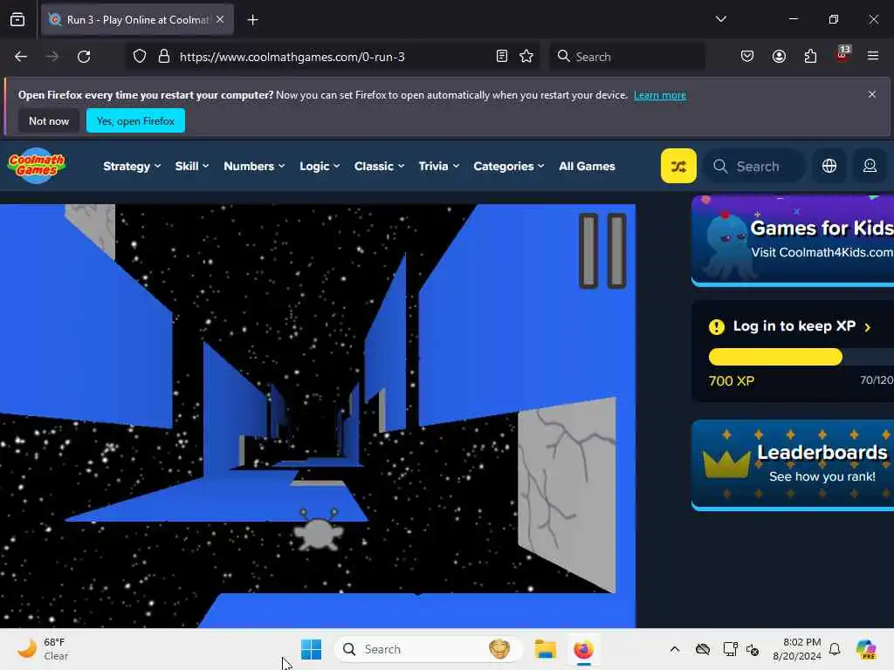The width and height of the screenshot is (894, 670).
Task: Open the notifications bell
Action: click(835, 649)
